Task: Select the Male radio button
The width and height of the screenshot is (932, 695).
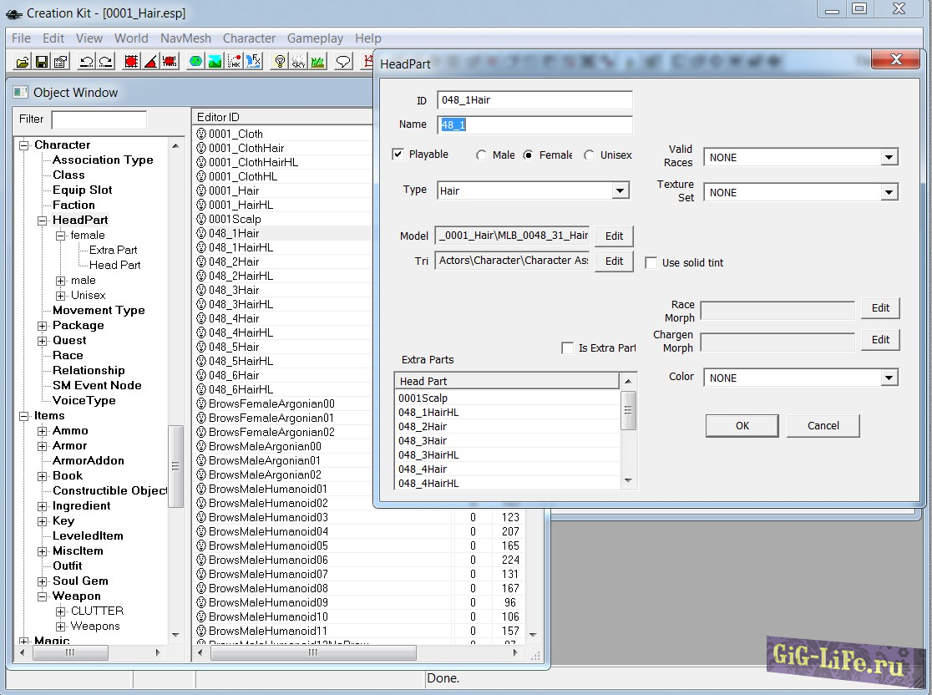Action: click(x=481, y=155)
